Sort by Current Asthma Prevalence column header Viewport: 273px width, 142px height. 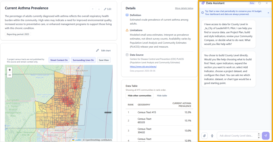point(182,105)
